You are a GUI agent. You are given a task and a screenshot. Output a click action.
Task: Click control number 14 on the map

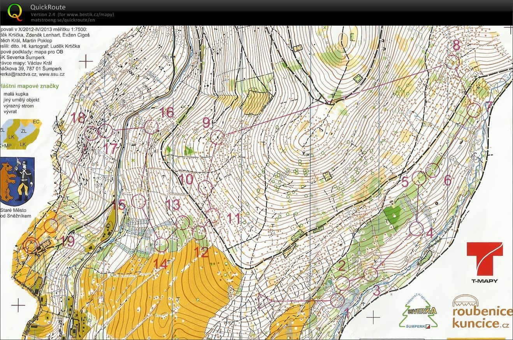(x=160, y=264)
